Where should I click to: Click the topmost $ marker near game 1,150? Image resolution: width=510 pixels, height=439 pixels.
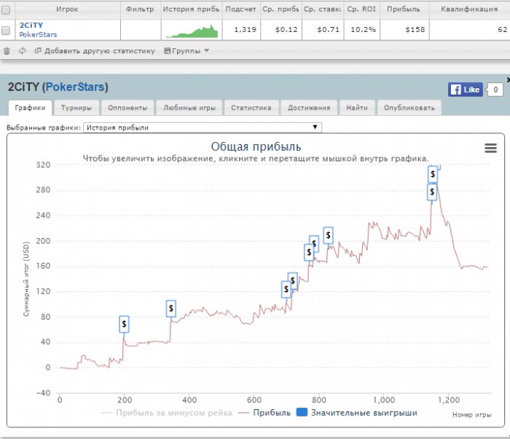tap(433, 174)
